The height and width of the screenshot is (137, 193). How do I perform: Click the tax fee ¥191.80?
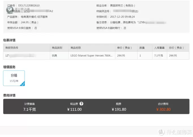click(119, 109)
